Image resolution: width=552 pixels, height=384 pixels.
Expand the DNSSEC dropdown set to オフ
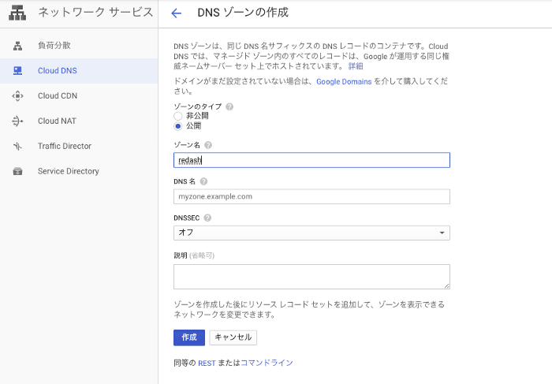click(311, 233)
